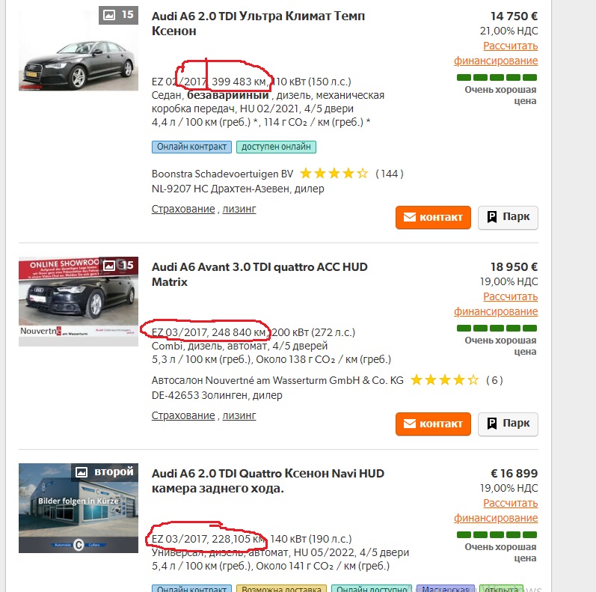Open Рассчитать финансирование link for 14 750 € car
596x592 pixels.
tap(496, 53)
